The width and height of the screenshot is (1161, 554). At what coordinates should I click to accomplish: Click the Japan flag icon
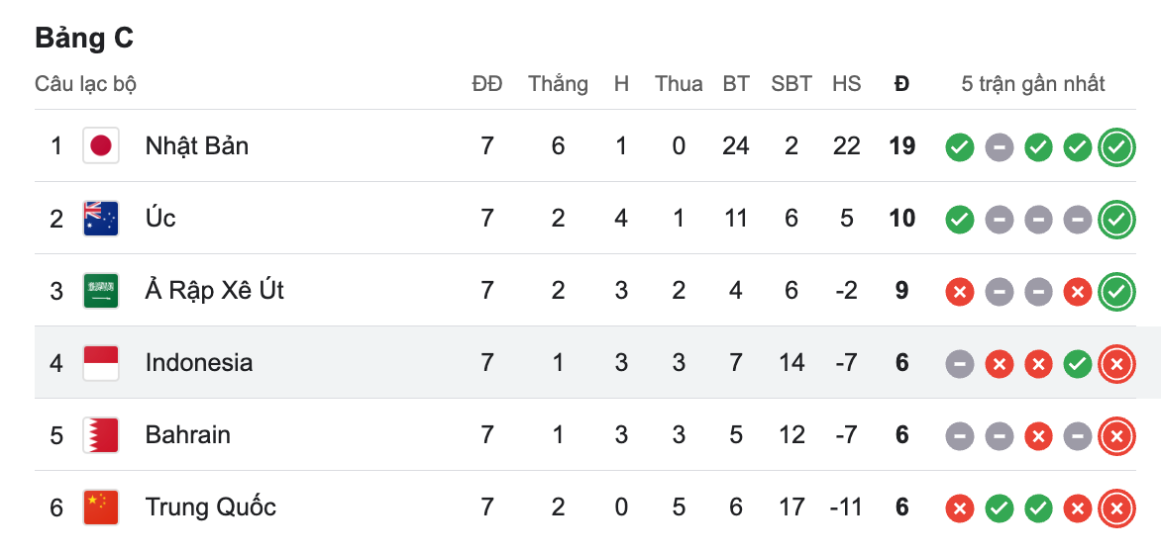100,146
